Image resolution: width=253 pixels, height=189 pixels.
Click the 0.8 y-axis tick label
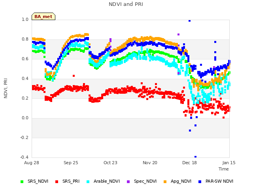pos(25,39)
